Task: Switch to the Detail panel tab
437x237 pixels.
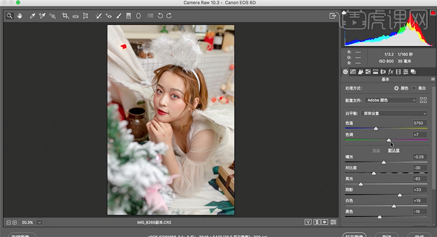Action: tap(361, 72)
